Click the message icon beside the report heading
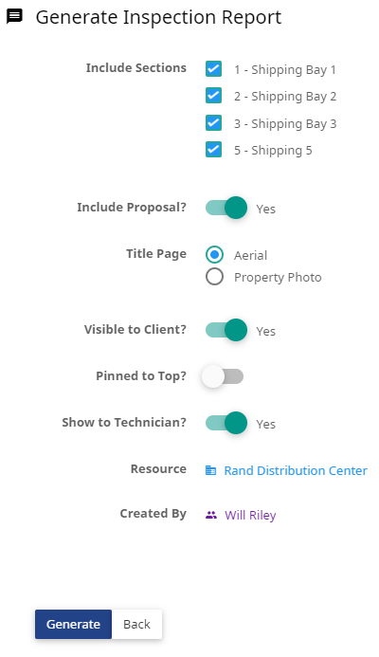 click(14, 17)
